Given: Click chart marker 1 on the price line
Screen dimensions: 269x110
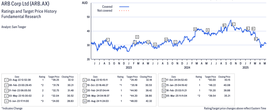Looking at the screenshot, I should click(107, 40).
